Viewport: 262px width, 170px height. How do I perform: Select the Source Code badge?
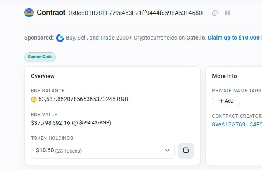point(40,57)
